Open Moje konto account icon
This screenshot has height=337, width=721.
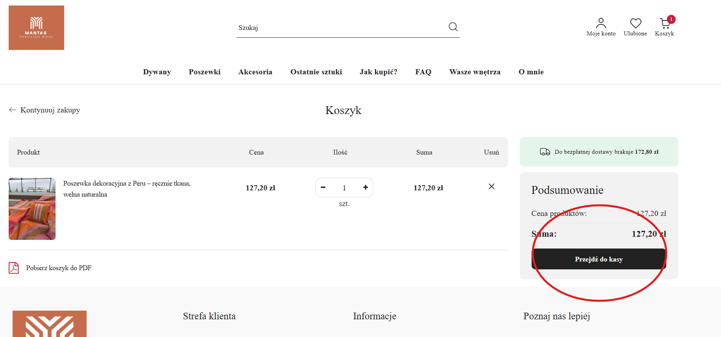point(601,24)
